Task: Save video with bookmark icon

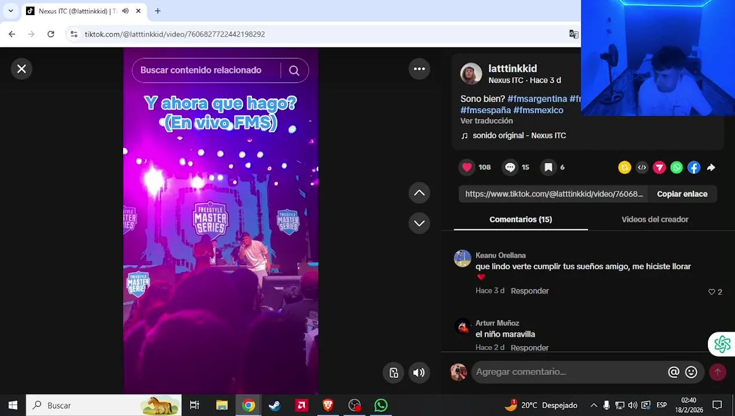Action: (548, 167)
